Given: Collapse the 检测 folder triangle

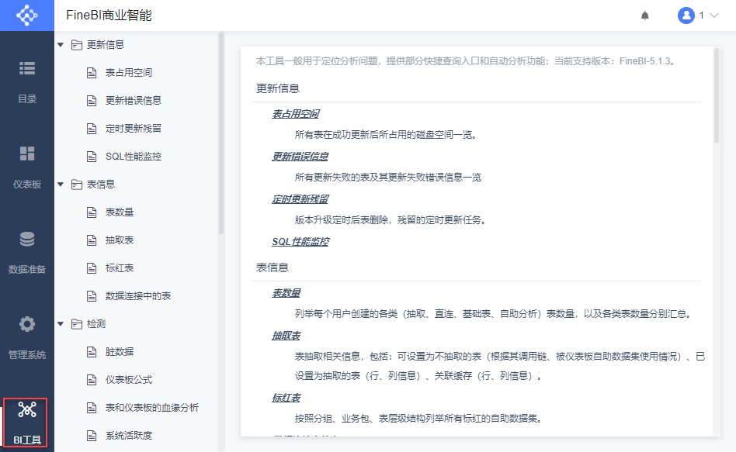Looking at the screenshot, I should click(61, 324).
